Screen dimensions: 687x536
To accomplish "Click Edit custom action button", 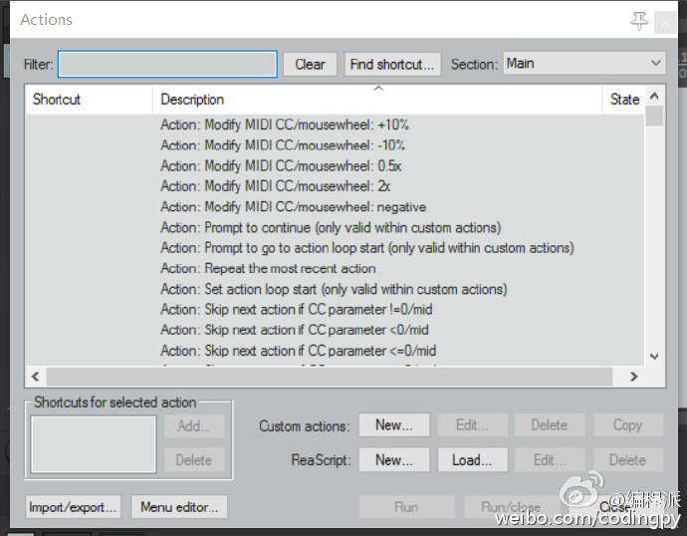I will (472, 424).
